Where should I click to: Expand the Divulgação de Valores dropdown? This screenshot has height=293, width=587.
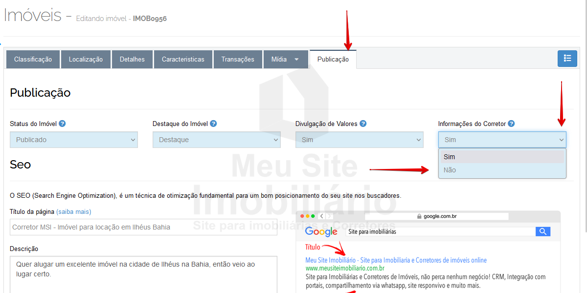tap(359, 140)
